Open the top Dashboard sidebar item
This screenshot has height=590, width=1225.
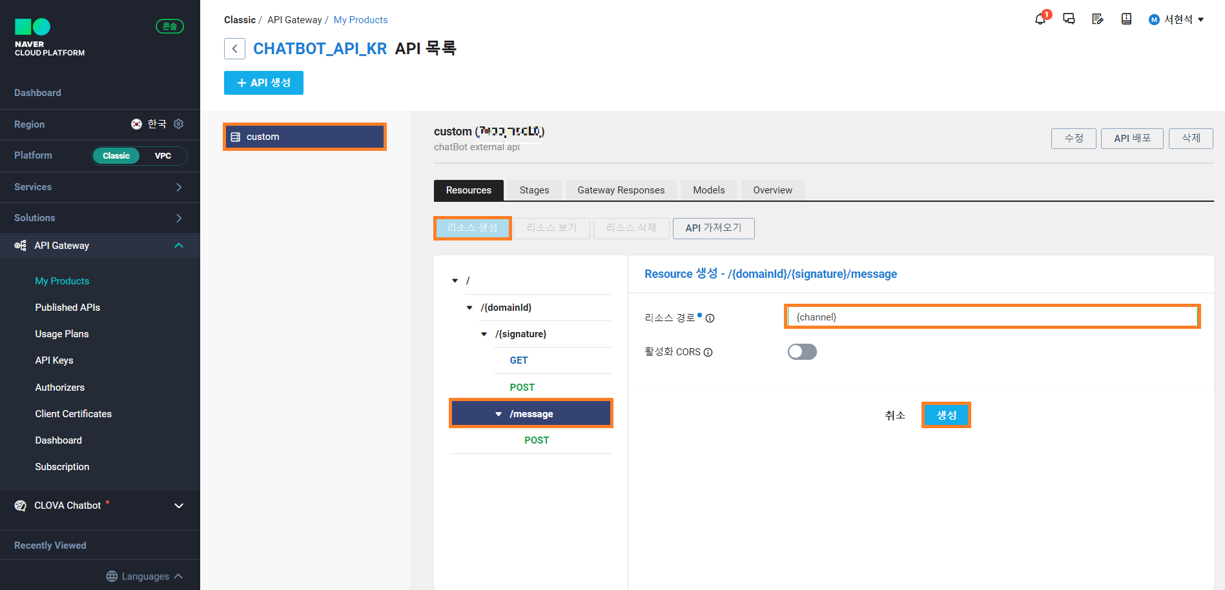(x=37, y=93)
